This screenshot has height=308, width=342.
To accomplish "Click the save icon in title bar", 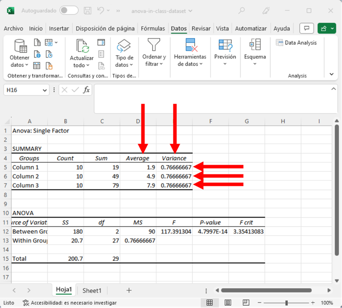I will [89, 10].
